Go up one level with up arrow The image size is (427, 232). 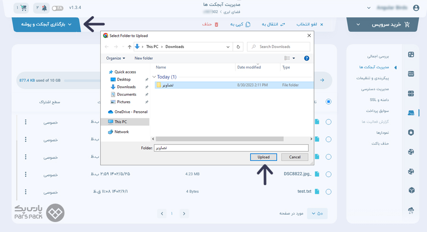pos(130,47)
